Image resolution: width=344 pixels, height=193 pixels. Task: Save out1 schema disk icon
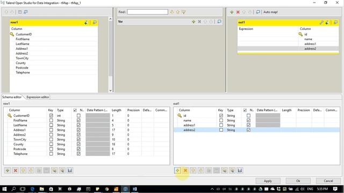pyautogui.click(x=240, y=170)
